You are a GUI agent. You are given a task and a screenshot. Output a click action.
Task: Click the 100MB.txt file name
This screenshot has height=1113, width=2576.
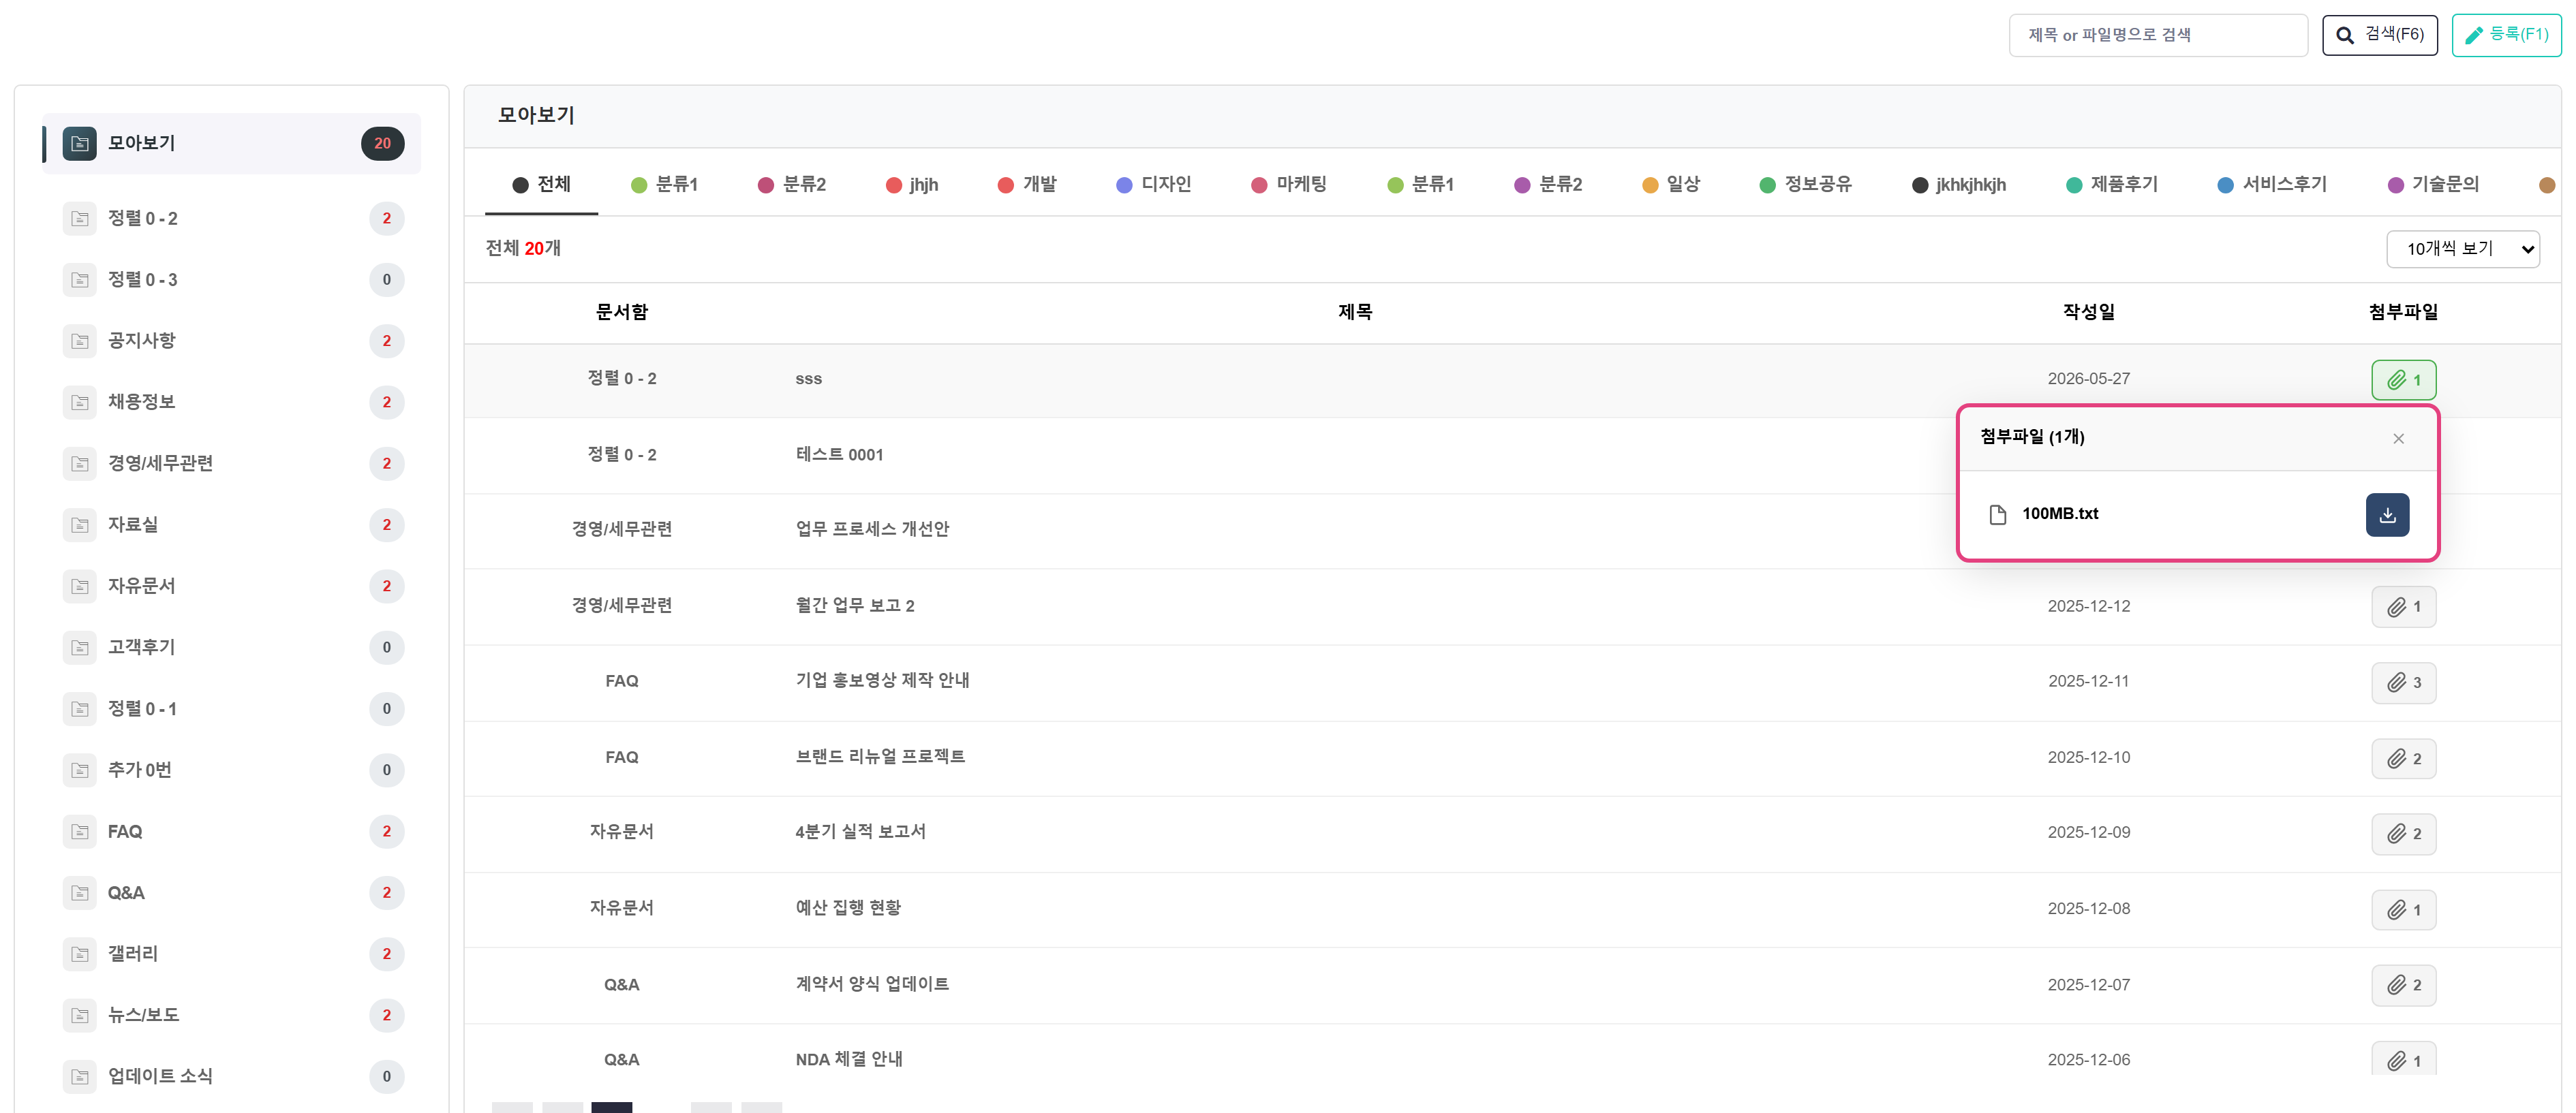click(x=2059, y=514)
